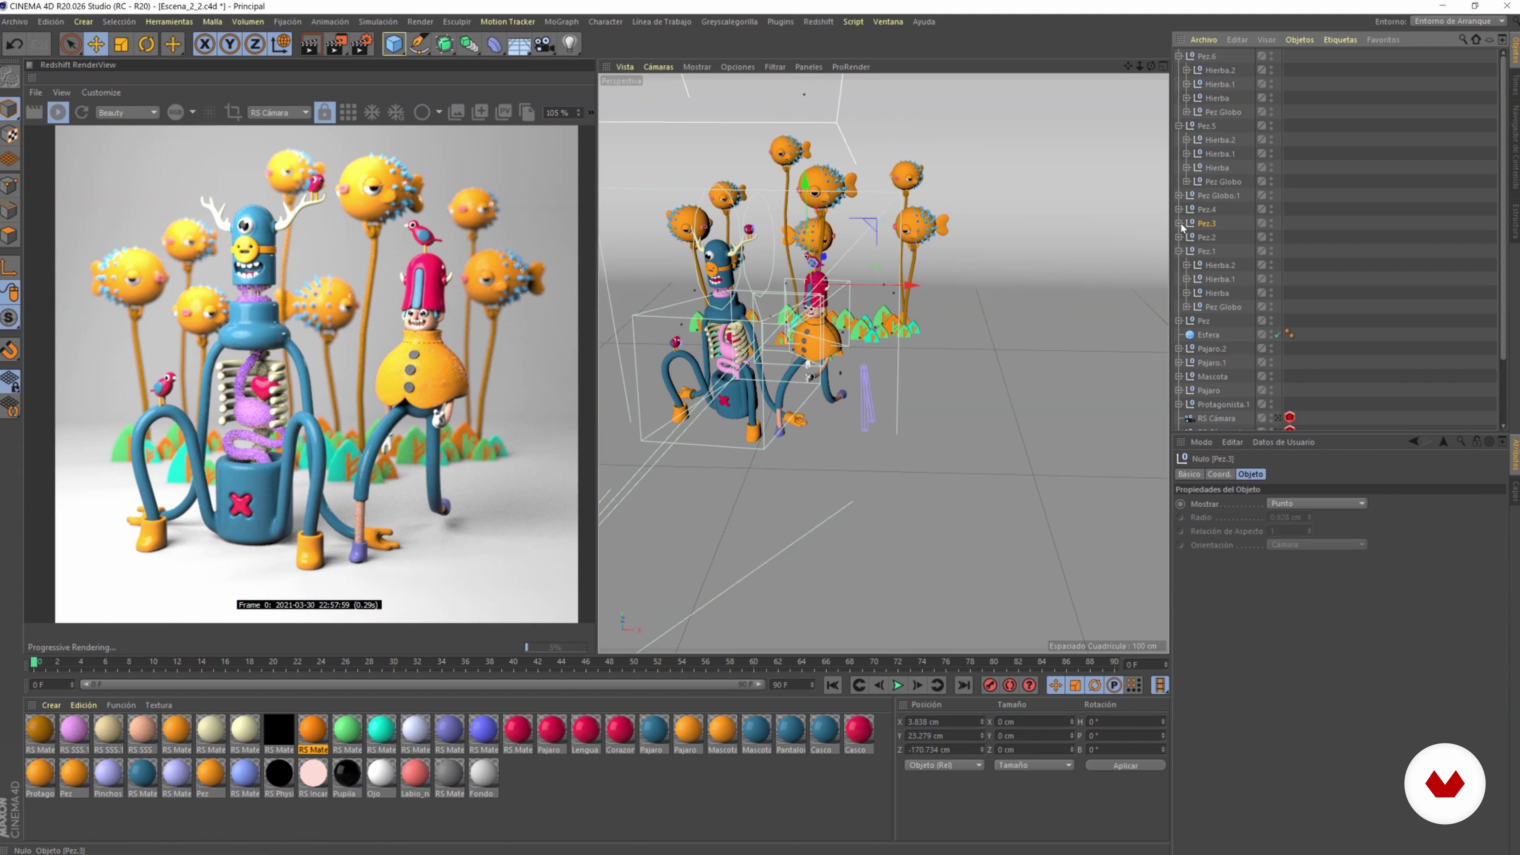This screenshot has height=855, width=1520.
Task: Open Render Settings clapperboard with gear
Action: coord(362,44)
